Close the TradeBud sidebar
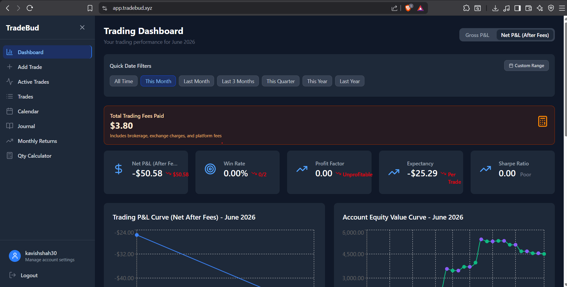Screen dimensions: 567x287 pos(82,28)
